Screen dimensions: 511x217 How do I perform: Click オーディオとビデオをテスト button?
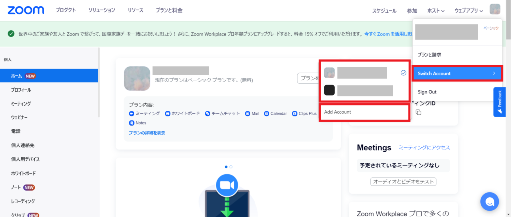pyautogui.click(x=403, y=181)
